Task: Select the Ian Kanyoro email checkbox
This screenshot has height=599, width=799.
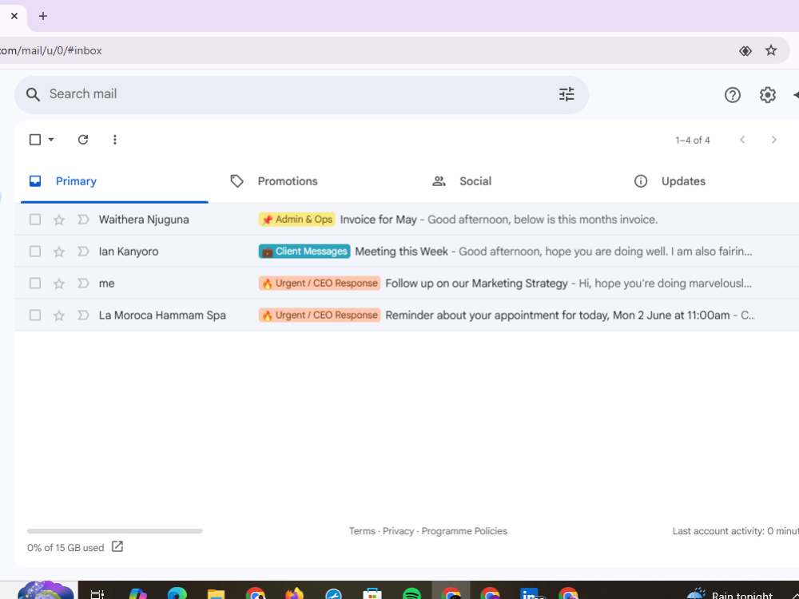Action: point(35,252)
